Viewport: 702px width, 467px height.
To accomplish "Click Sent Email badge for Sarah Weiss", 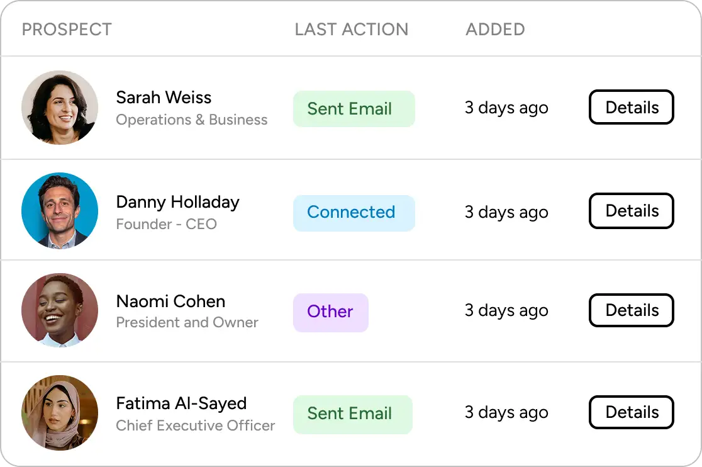I will click(354, 109).
